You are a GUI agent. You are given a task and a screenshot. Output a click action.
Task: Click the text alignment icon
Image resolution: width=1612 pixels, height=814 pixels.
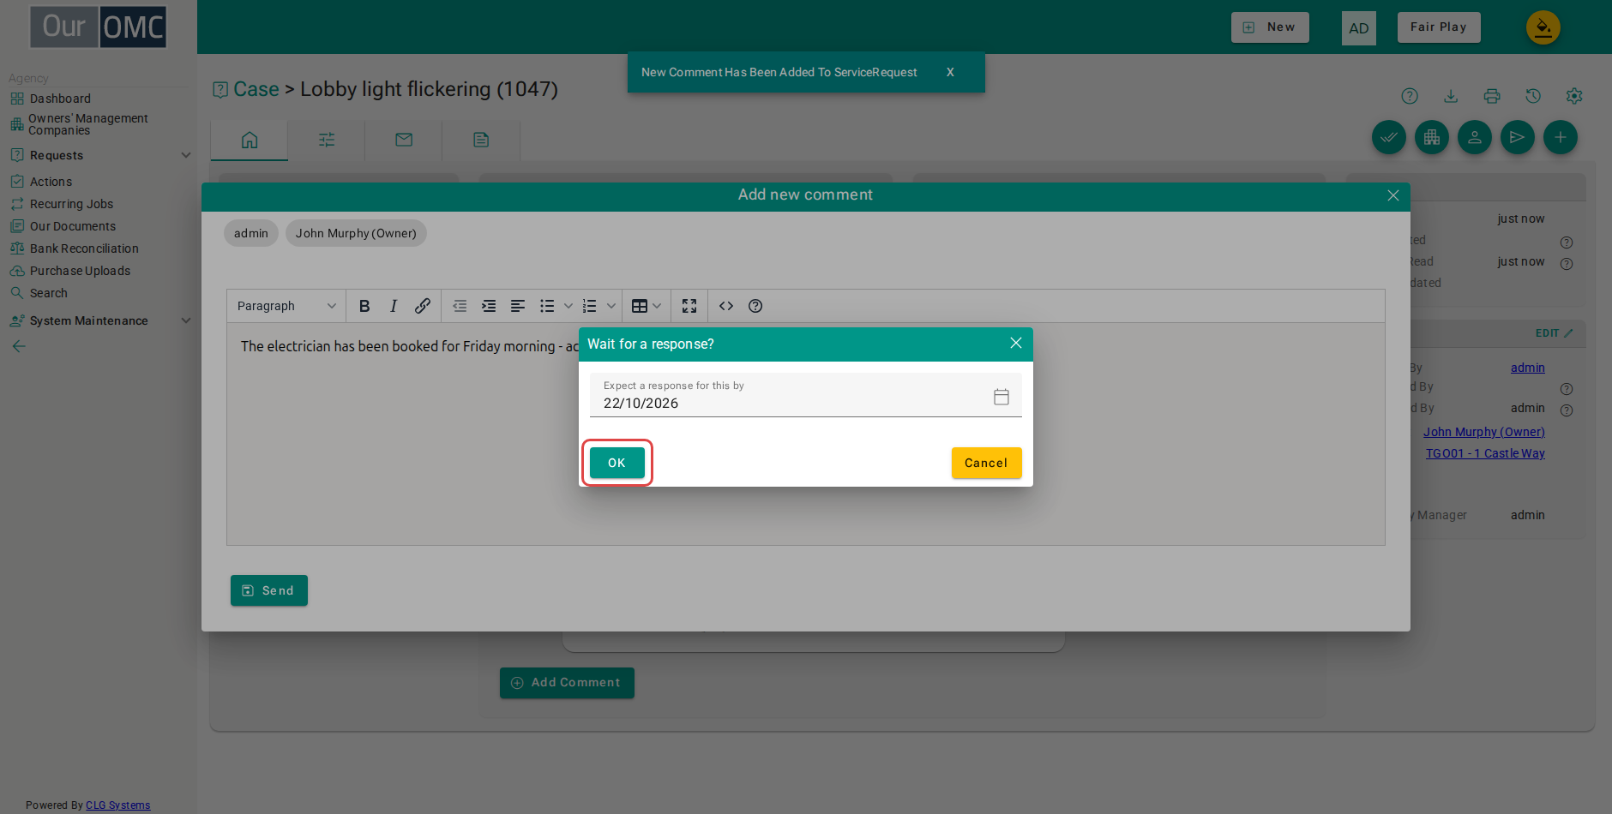(518, 306)
